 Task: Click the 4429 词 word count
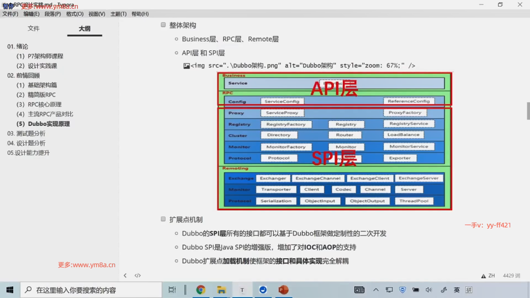(x=511, y=276)
